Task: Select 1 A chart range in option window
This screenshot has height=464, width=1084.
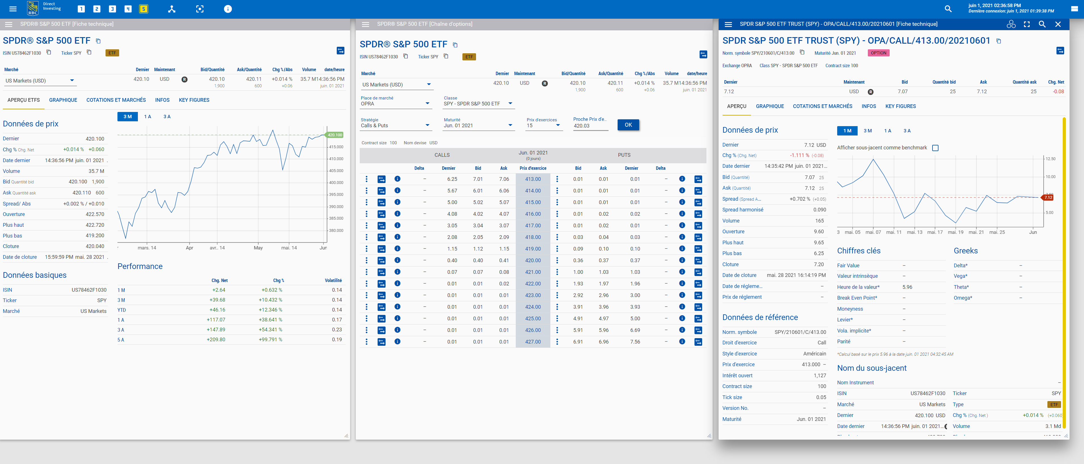Action: [x=887, y=131]
